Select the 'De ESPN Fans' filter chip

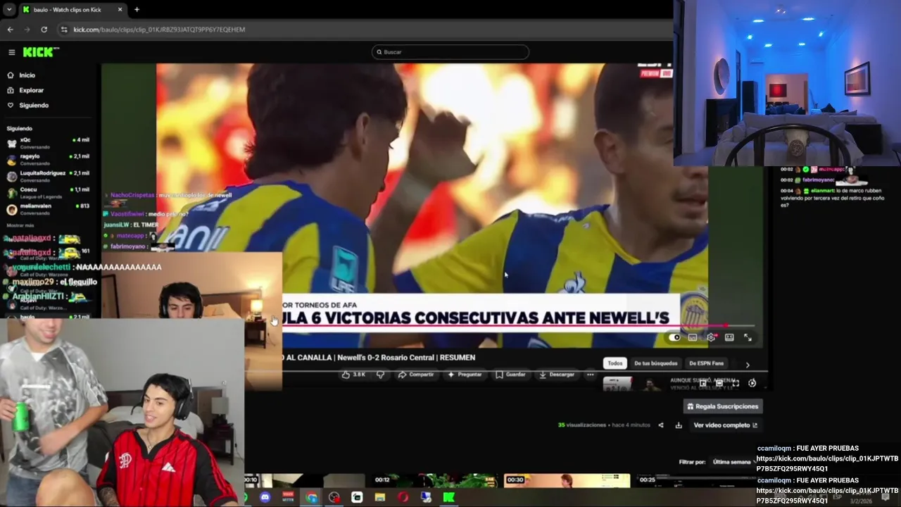coord(706,363)
